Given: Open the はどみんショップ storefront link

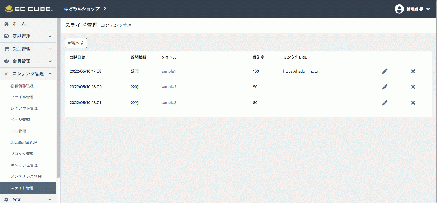Looking at the screenshot, I should (x=82, y=9).
